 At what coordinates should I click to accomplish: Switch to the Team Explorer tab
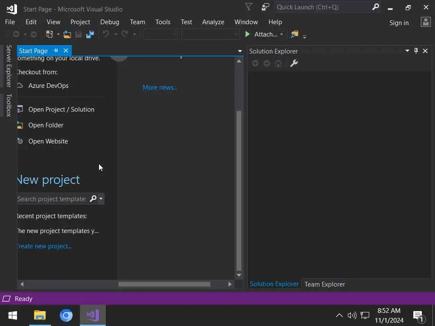tap(325, 284)
